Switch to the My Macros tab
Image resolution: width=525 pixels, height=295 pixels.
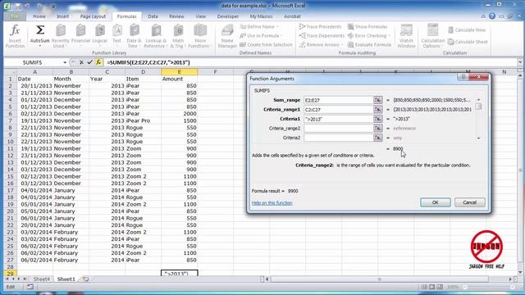click(x=261, y=16)
